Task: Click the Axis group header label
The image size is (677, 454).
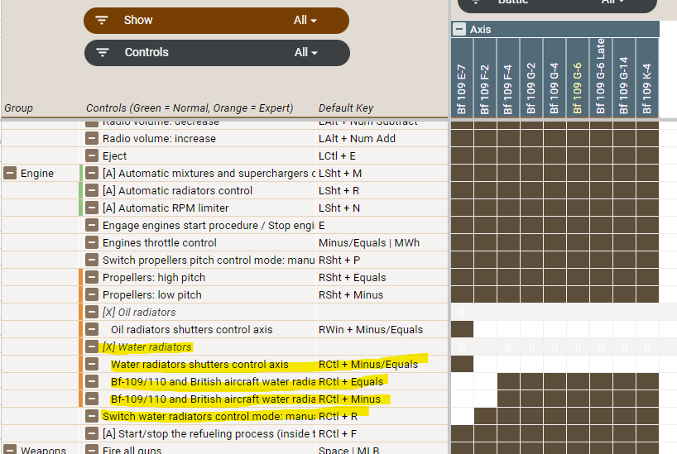Action: (480, 29)
